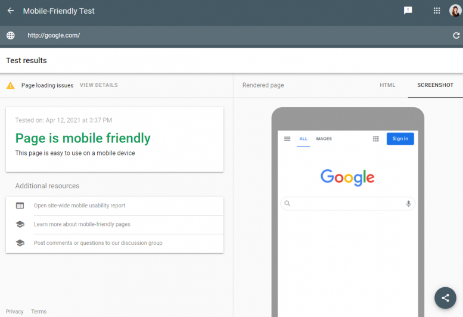Open hamburger menu in rendered phone page
This screenshot has height=317, width=463.
click(287, 139)
